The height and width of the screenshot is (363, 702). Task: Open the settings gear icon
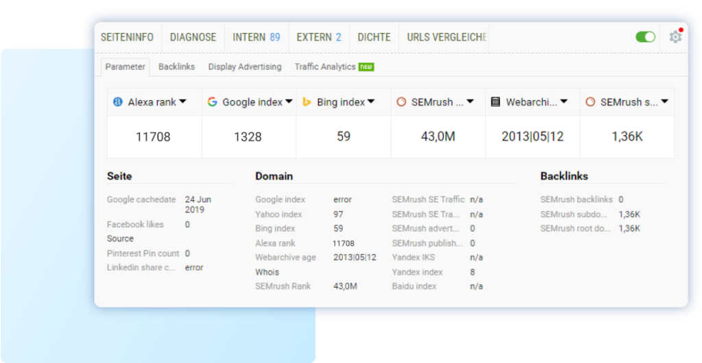click(675, 37)
